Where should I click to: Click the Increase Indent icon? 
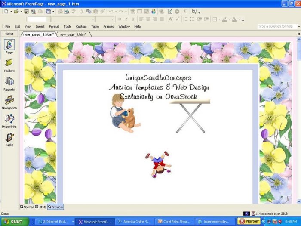click(x=206, y=19)
